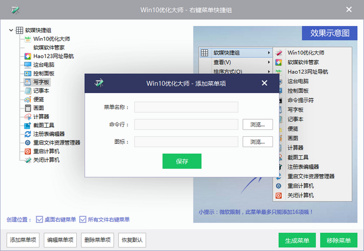Image resolution: width=364 pixels, height=251 pixels.
Task: Click the 这台电脑 monitor icon in tree
Action: pos(28,65)
